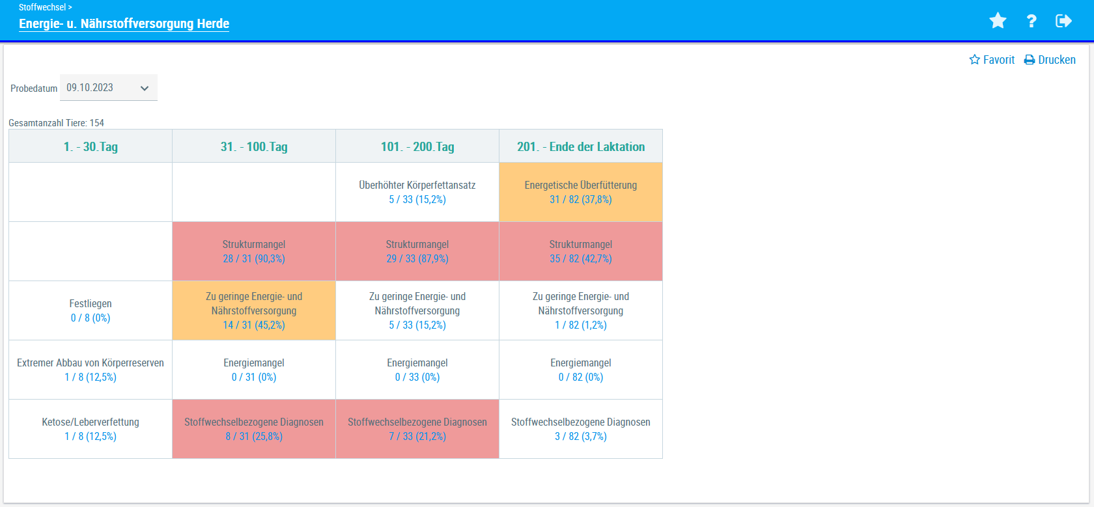
Task: Open the 29 / 33 Strukturmangel result
Action: tap(417, 259)
